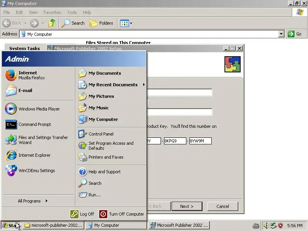The width and height of the screenshot is (308, 231).
Task: Click the Start button
Action: [x=11, y=225]
